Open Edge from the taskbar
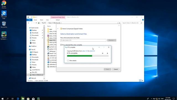The width and height of the screenshot is (177, 100). pyautogui.click(x=18, y=99)
